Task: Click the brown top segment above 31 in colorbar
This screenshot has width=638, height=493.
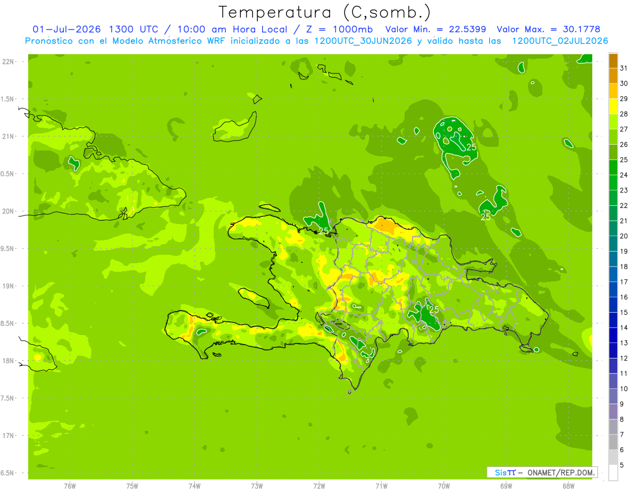Action: pyautogui.click(x=613, y=61)
